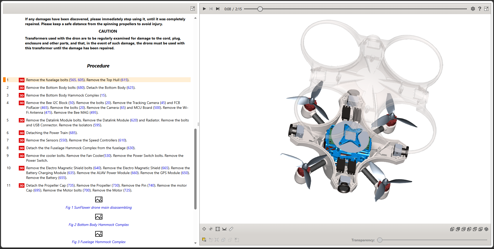The height and width of the screenshot is (249, 494).
Task: Open Fig 2 Bottom Body Hammock Complex link
Action: (99, 225)
